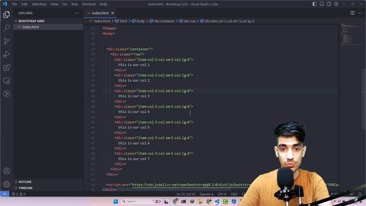Close the index.html editor tab
Screen dimensions: 366x206
tap(113, 13)
